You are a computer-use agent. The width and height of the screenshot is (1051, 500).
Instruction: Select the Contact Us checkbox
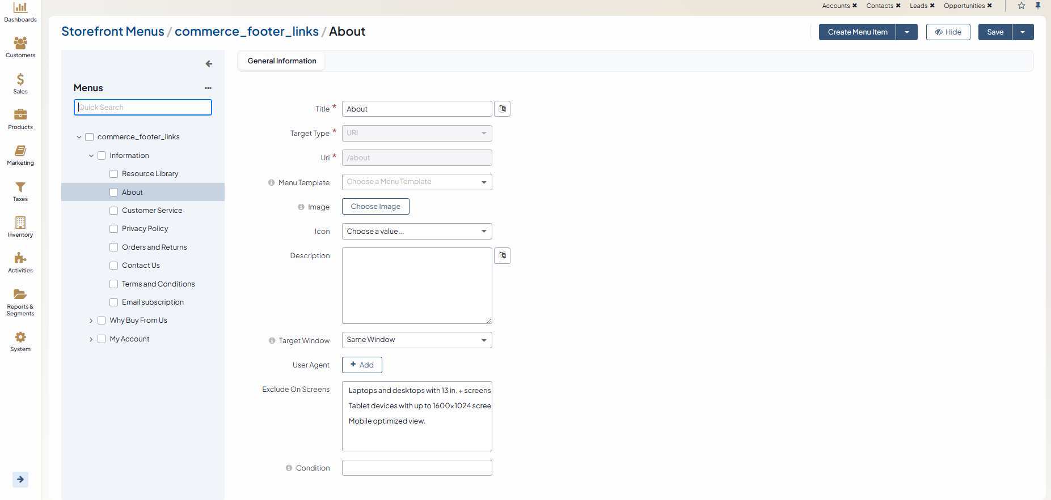114,266
